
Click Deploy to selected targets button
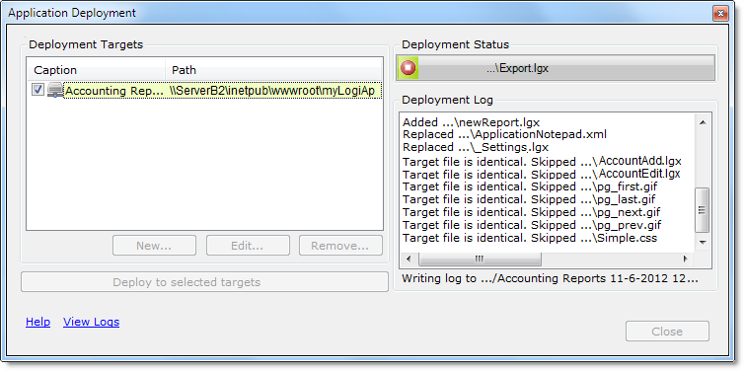tap(204, 282)
